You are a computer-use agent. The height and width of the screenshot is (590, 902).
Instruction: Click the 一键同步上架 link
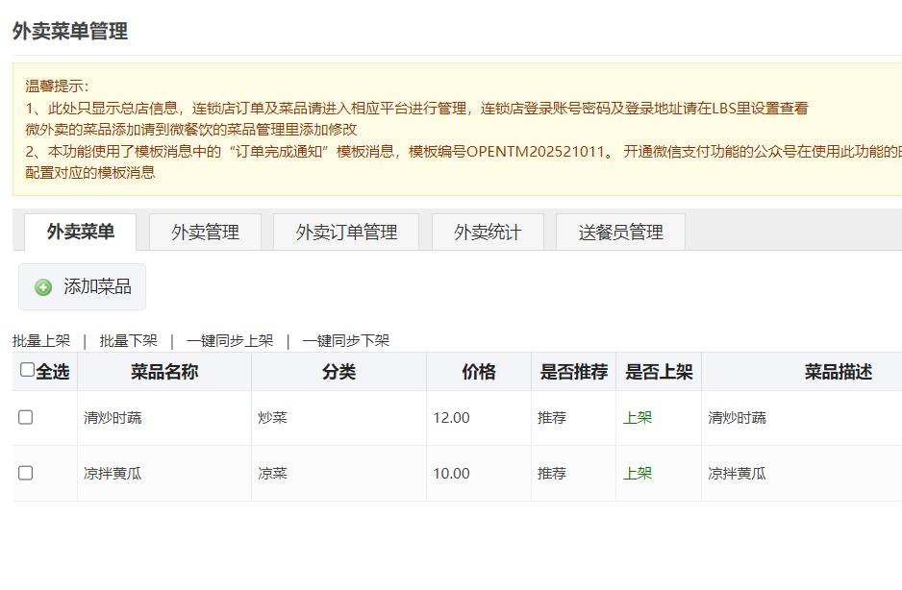[230, 341]
